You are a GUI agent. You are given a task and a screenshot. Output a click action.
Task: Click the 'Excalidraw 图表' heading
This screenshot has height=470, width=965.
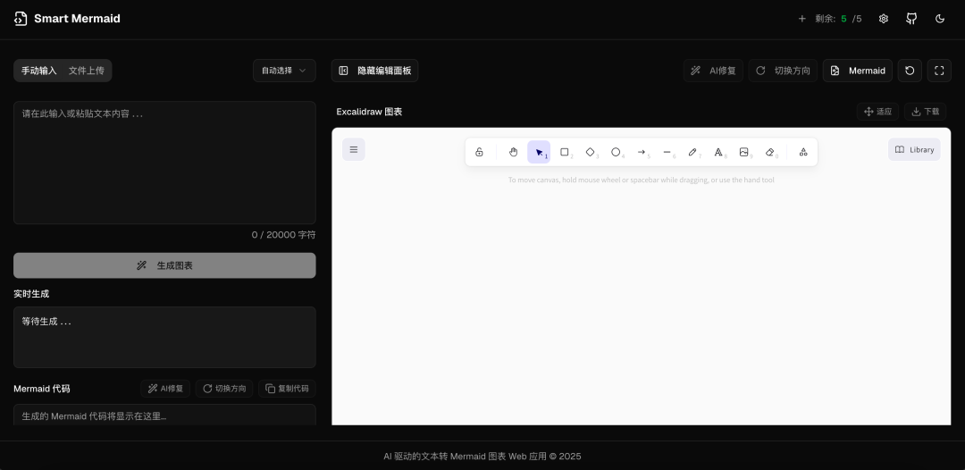pyautogui.click(x=369, y=112)
